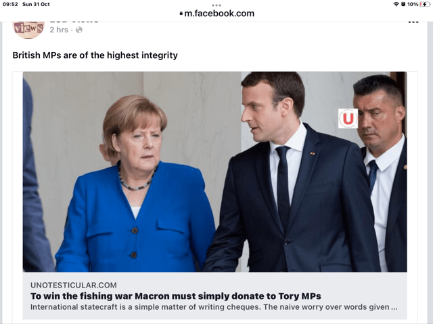Tap the iPad multitasking three-dot handle
This screenshot has height=324, width=433.
(216, 5)
